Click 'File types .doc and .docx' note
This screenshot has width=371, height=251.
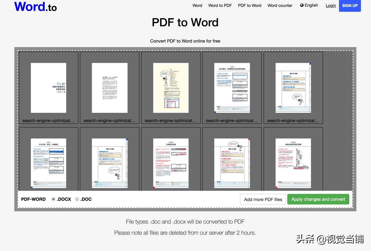[x=185, y=222]
